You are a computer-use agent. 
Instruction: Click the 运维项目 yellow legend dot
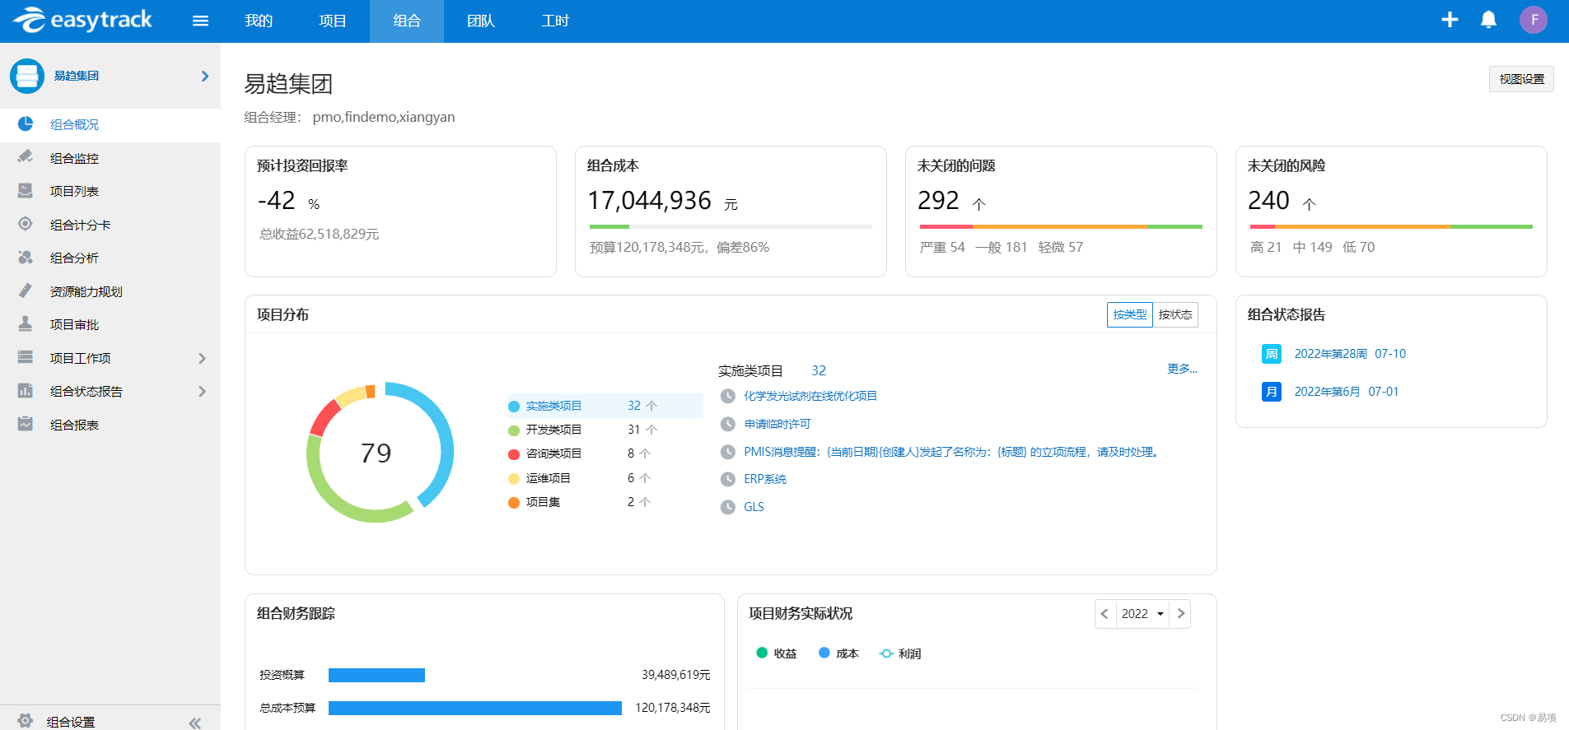coord(514,479)
